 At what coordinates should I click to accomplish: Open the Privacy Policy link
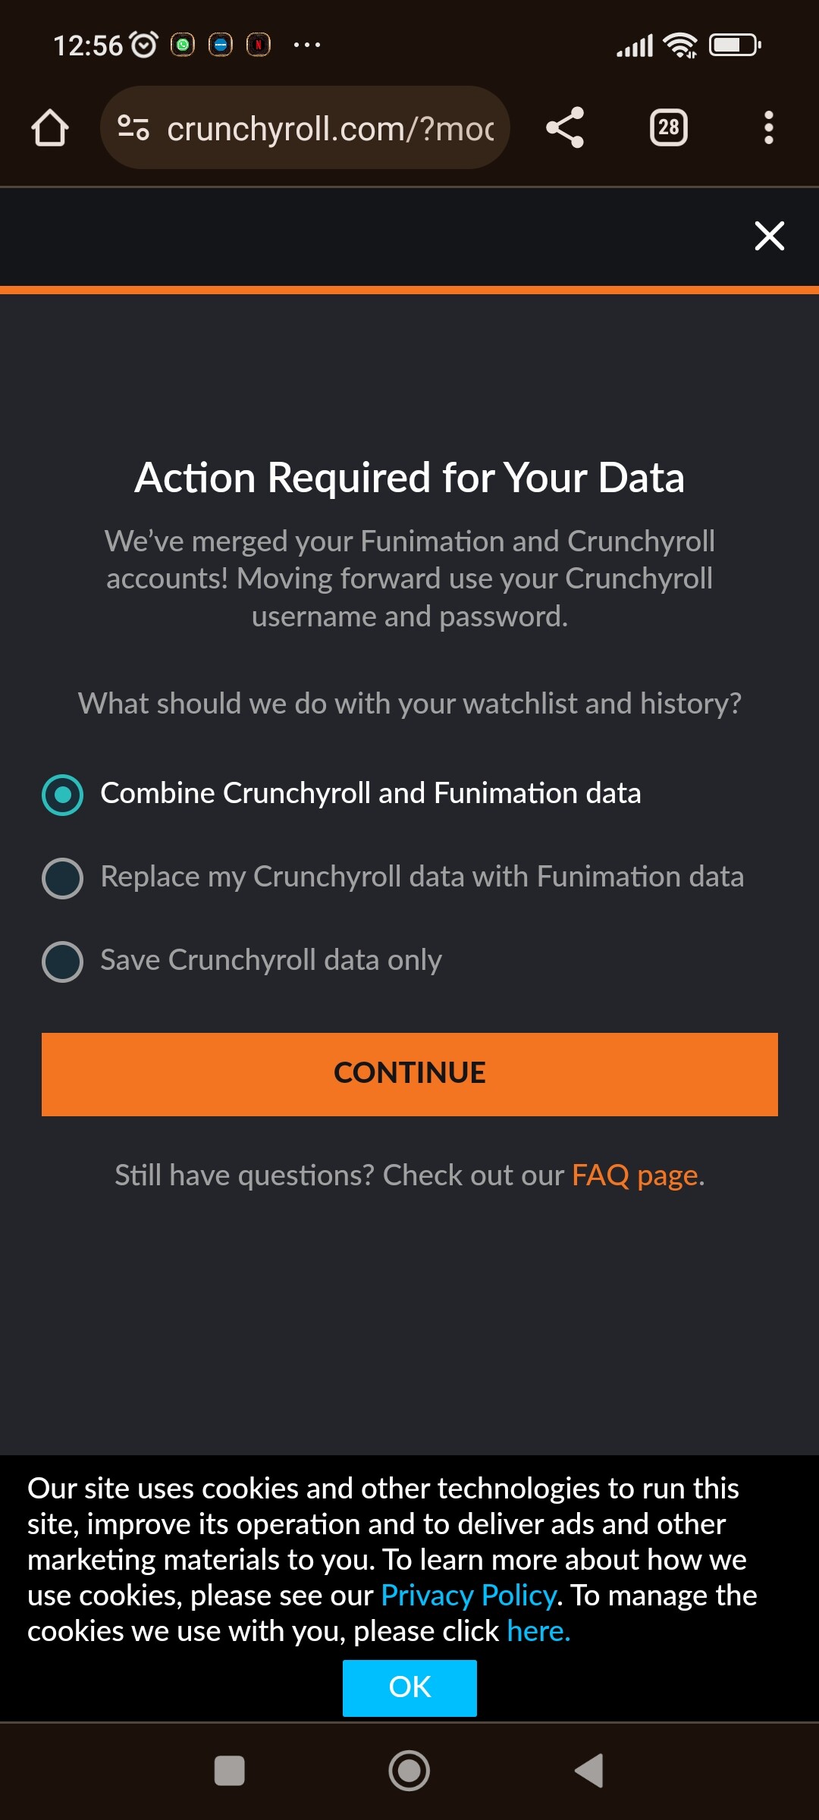click(x=469, y=1596)
